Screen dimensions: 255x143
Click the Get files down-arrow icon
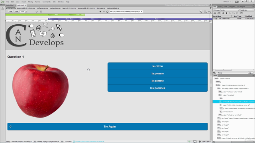(x=223, y=13)
